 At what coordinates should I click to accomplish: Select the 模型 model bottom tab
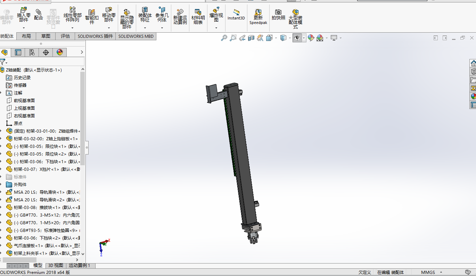coord(38,266)
